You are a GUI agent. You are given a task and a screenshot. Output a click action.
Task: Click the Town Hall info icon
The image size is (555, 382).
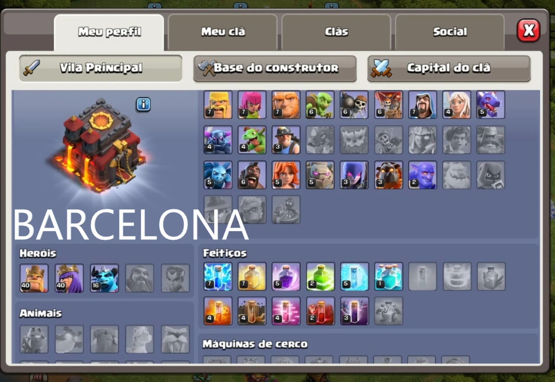(144, 104)
